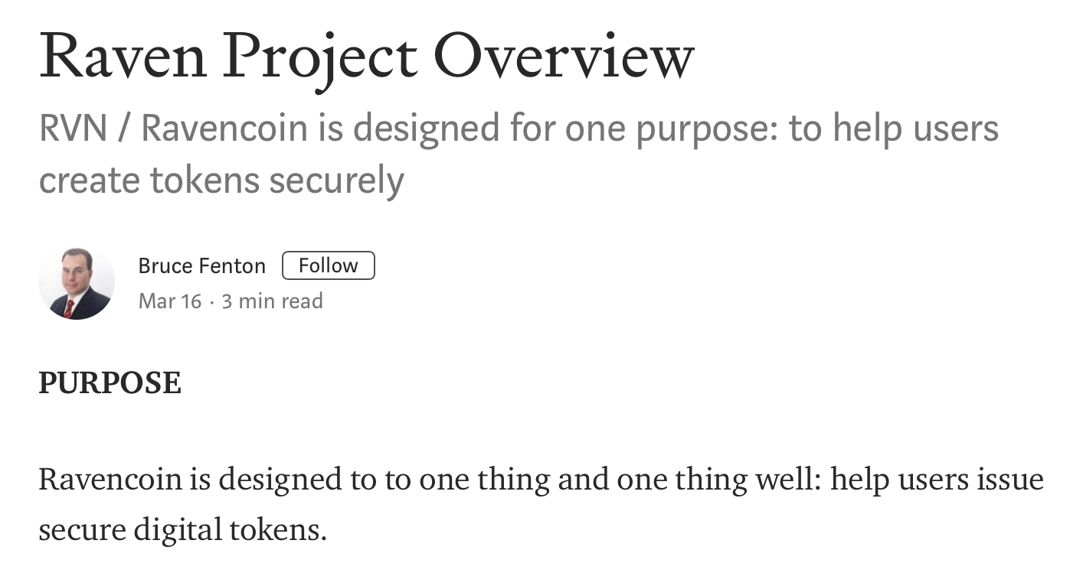Click the phrase secure digital tokens
The image size is (1083, 563).
pyautogui.click(x=182, y=529)
